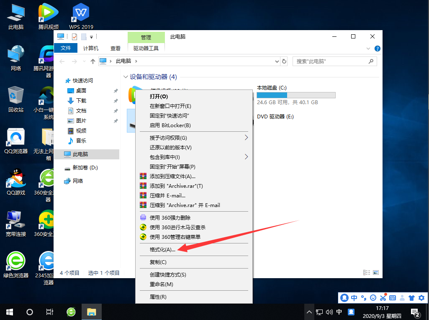Collapse the Devices and drives group
Screen dimensions: 429x320
[126, 77]
